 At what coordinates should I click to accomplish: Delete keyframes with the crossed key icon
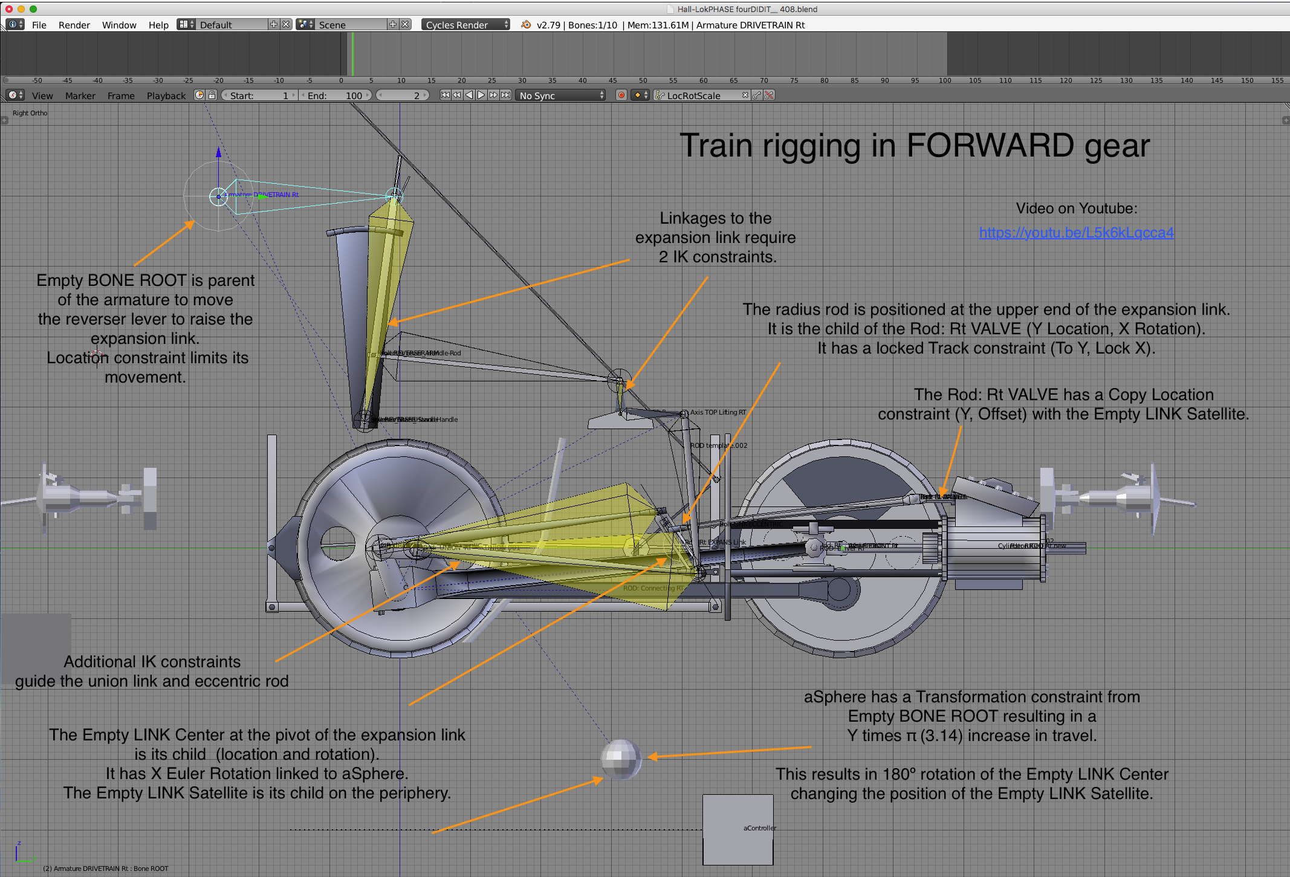pyautogui.click(x=769, y=95)
